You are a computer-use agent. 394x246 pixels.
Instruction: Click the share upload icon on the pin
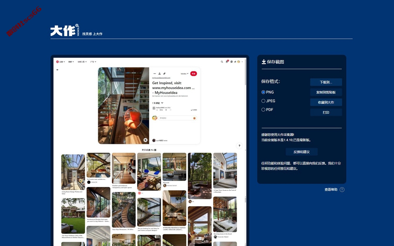click(159, 73)
